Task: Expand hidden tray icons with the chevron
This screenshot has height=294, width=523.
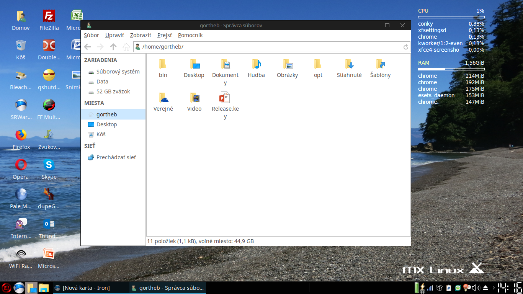Action: [x=494, y=287]
